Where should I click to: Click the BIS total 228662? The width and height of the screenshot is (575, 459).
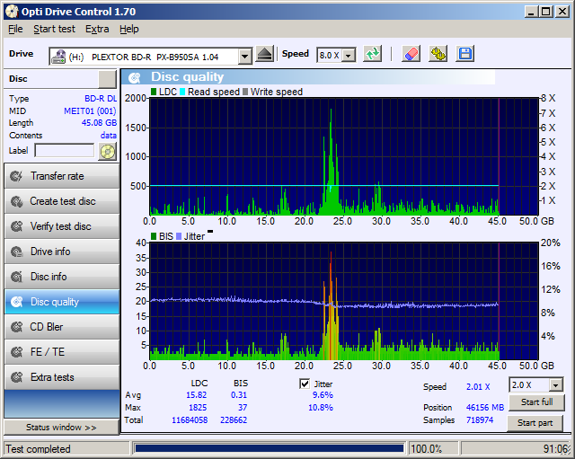pos(234,420)
